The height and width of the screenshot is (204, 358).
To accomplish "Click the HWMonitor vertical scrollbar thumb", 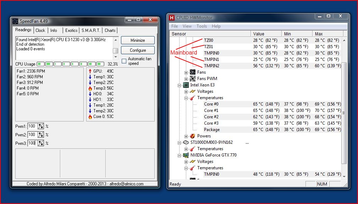I will (344, 113).
